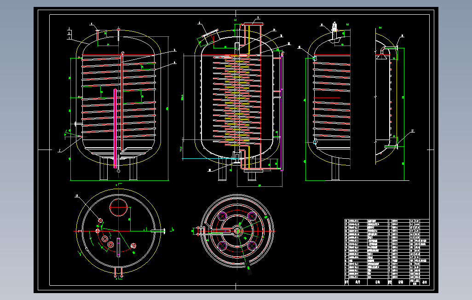Select the top horizontal pipe above the center vessel
The width and height of the screenshot is (472, 300).
tap(253, 24)
